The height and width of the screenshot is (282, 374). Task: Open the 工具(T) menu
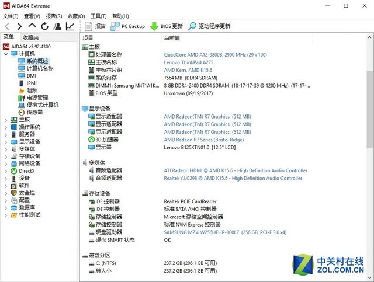tap(99, 16)
